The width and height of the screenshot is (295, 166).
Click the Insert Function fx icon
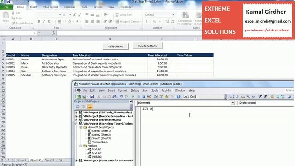53,33
